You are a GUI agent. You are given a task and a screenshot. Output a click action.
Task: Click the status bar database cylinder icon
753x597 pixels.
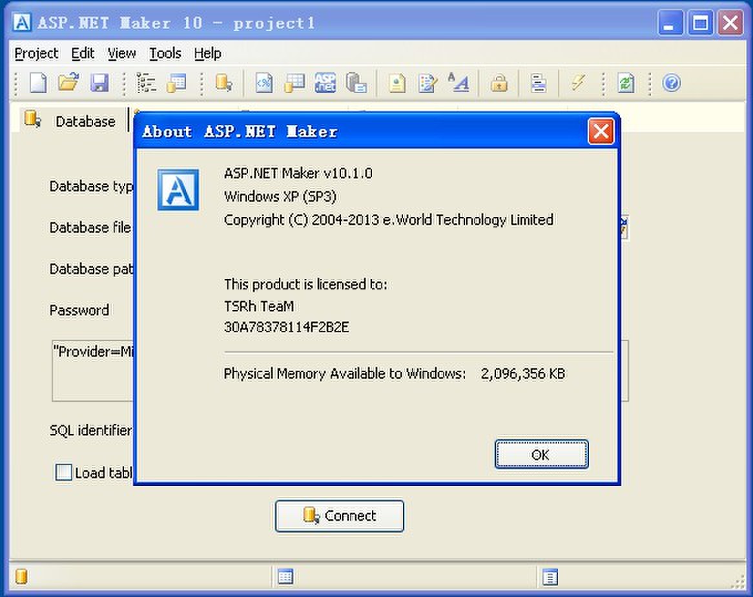pos(21,576)
